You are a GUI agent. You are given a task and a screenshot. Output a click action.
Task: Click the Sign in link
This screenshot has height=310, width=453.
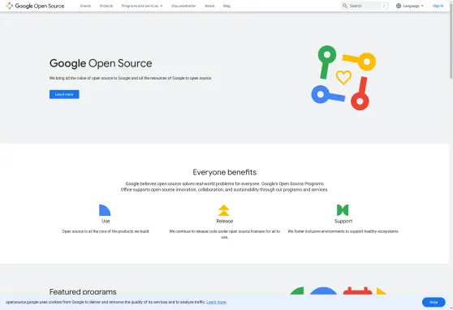coord(438,6)
